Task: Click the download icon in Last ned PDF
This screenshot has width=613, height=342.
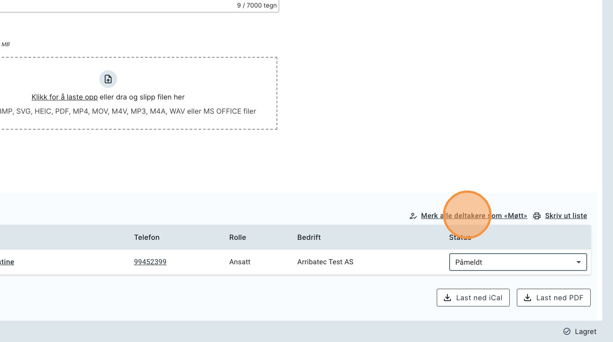Action: tap(527, 298)
